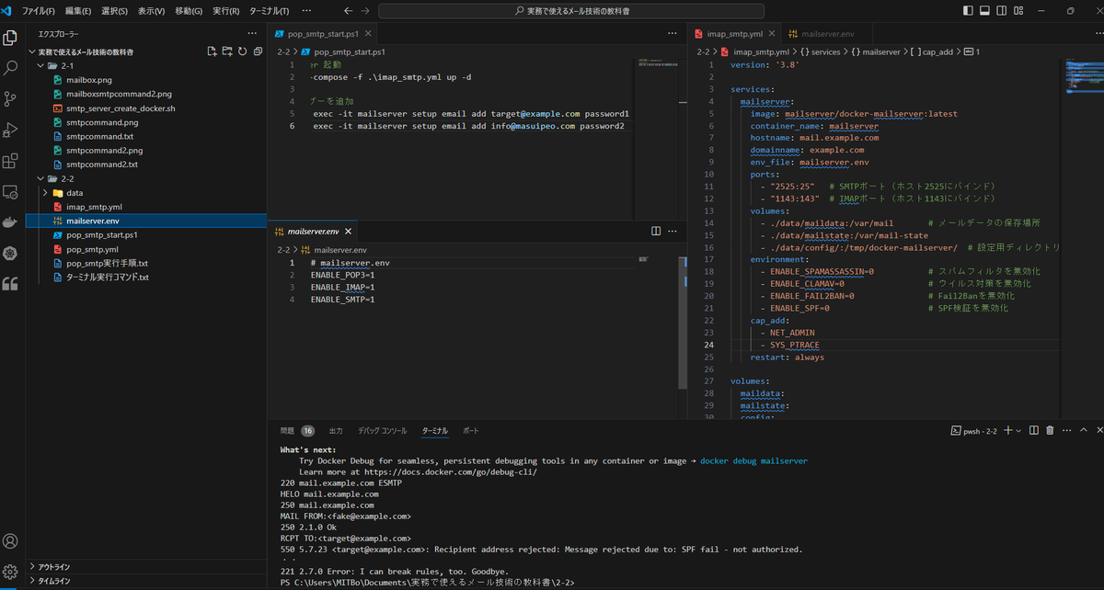This screenshot has width=1104, height=590.
Task: Open the Search view in activity bar
Action: (11, 68)
